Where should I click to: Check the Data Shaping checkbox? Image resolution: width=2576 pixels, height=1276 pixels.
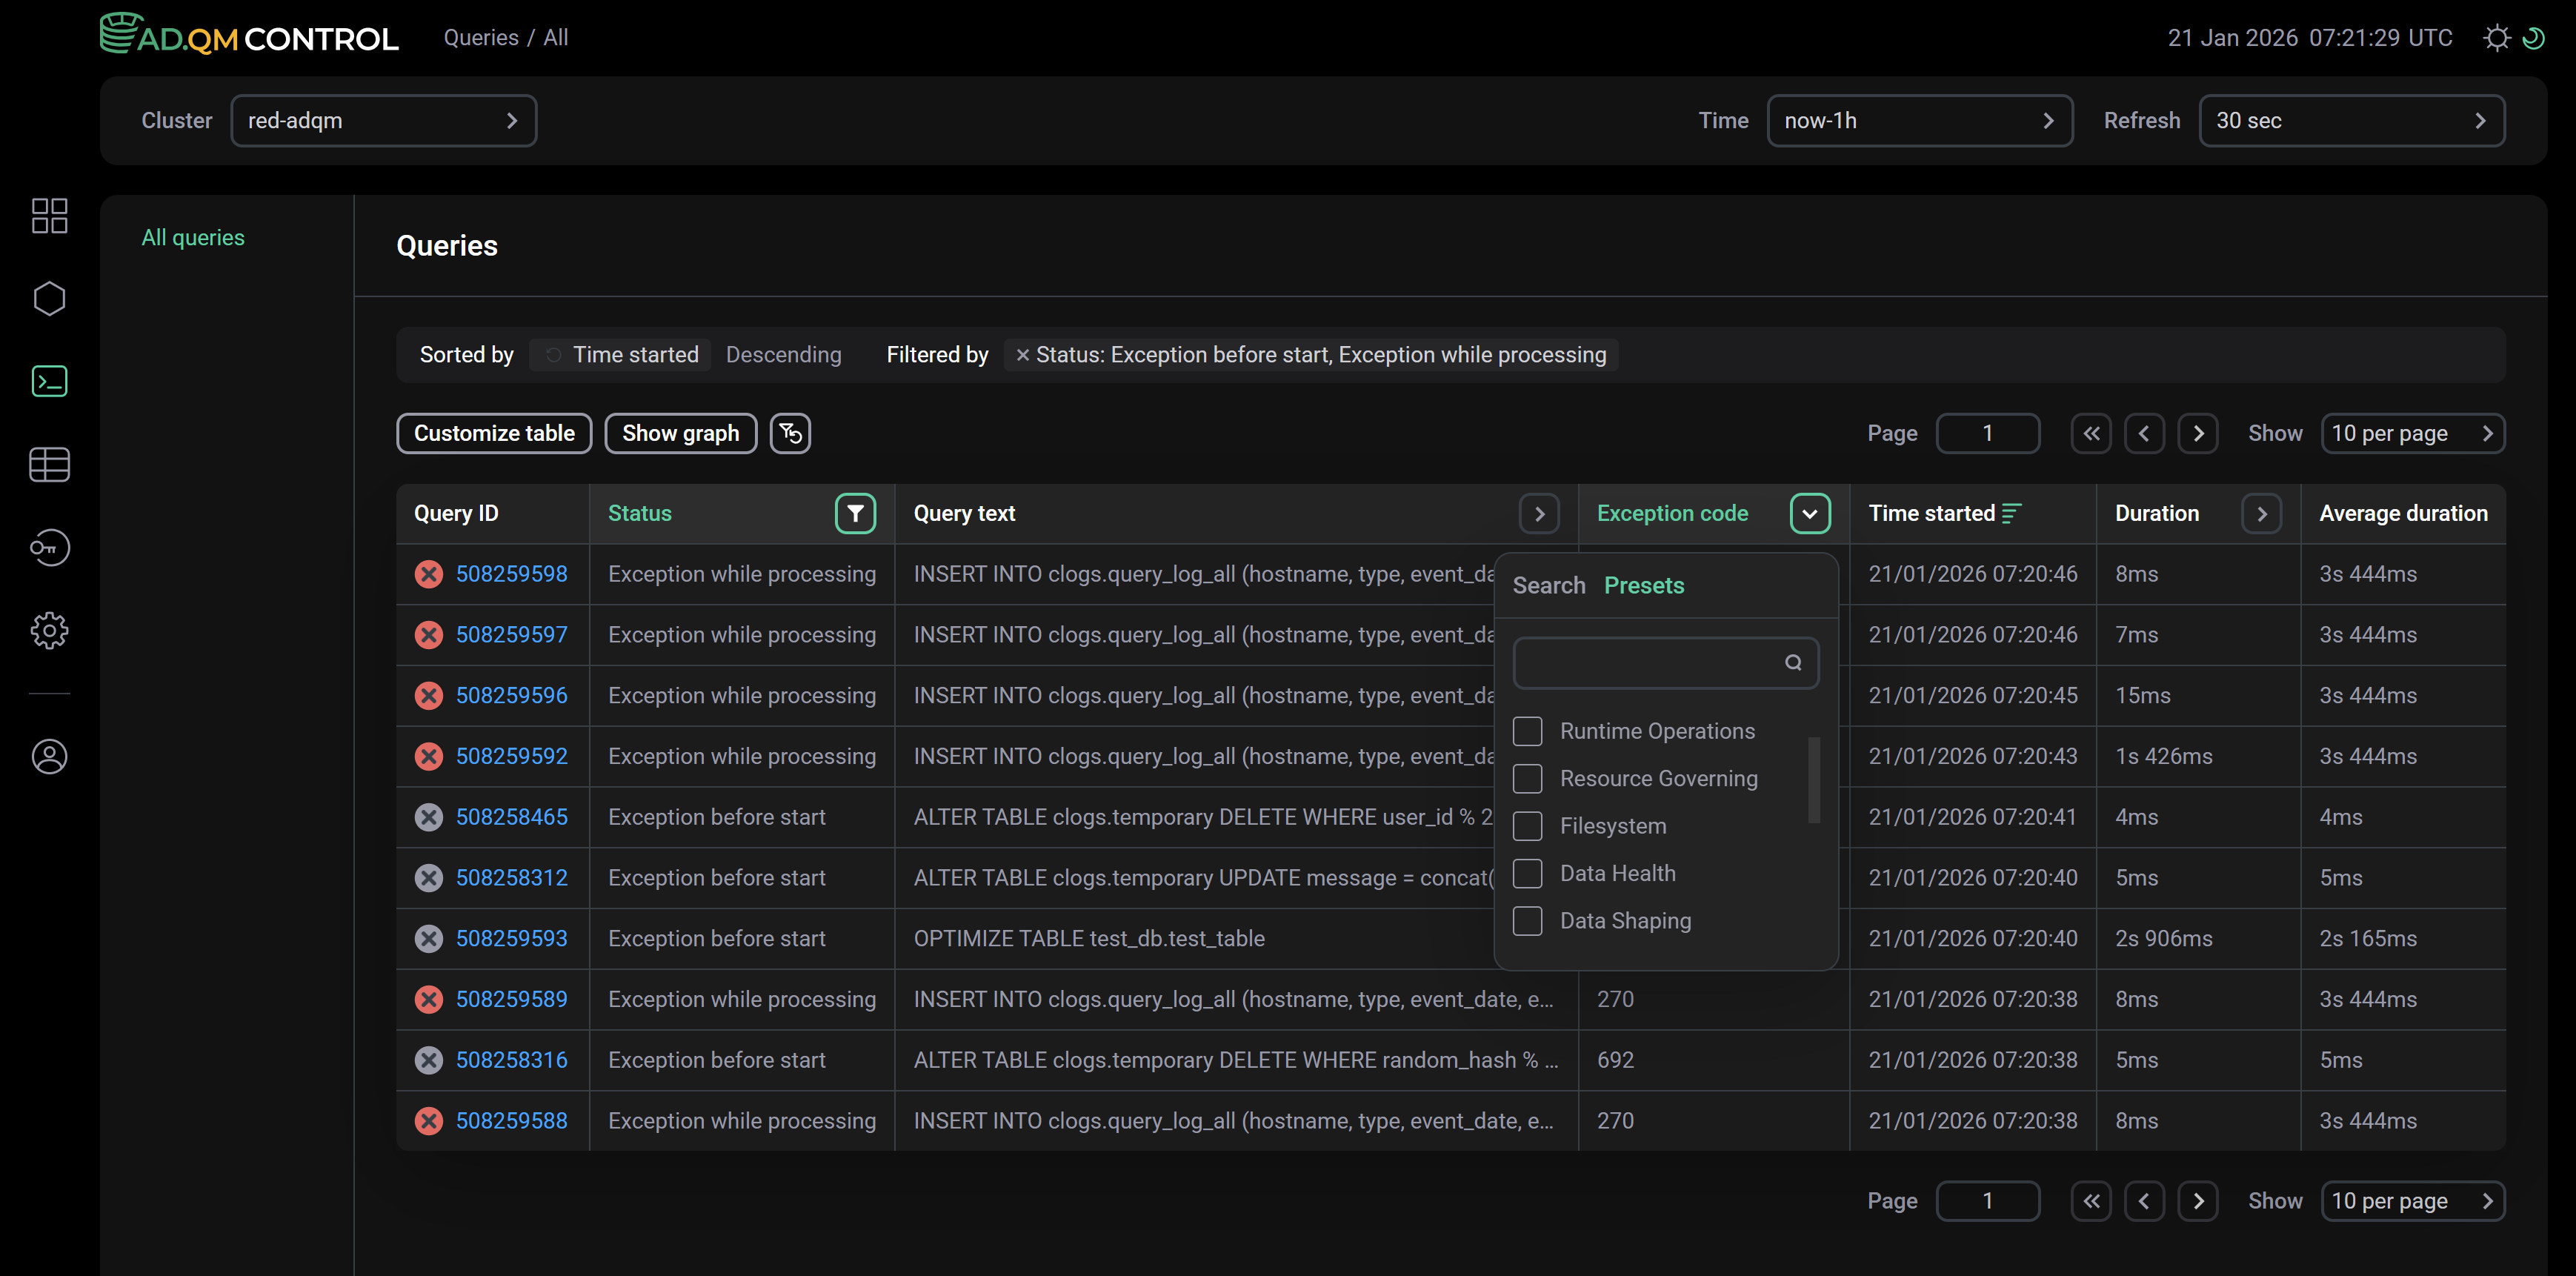pos(1527,921)
